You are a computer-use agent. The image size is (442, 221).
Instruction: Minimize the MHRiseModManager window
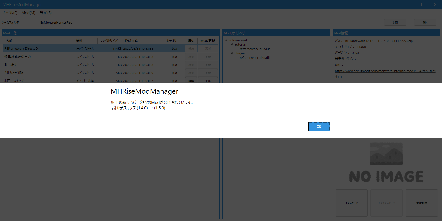(410, 4)
